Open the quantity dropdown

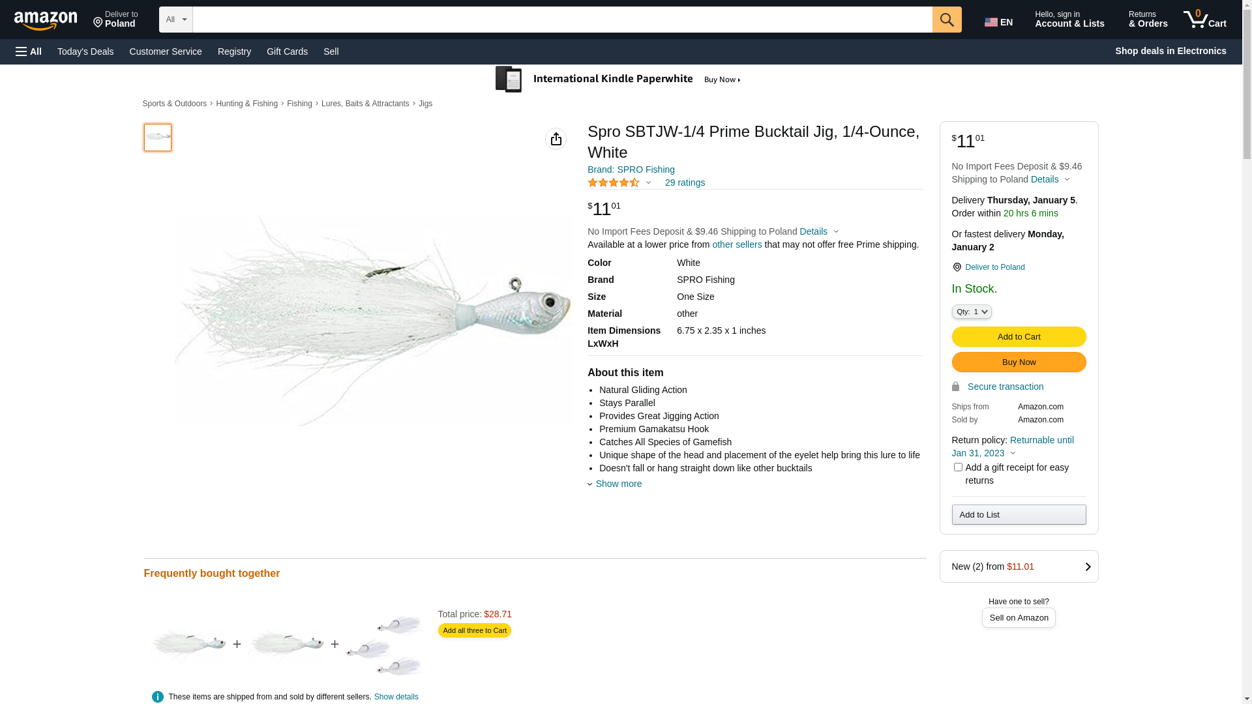tap(972, 312)
